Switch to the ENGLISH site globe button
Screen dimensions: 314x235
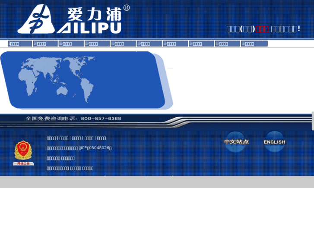tap(274, 141)
